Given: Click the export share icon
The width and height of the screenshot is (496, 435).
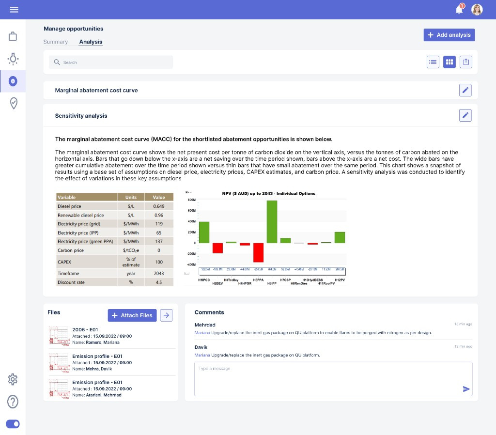Looking at the screenshot, I should coord(466,62).
